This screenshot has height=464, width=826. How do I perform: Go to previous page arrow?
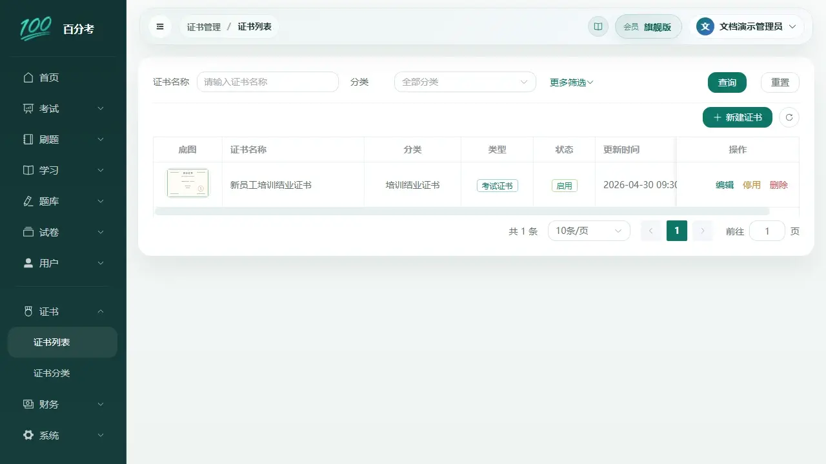pyautogui.click(x=651, y=231)
